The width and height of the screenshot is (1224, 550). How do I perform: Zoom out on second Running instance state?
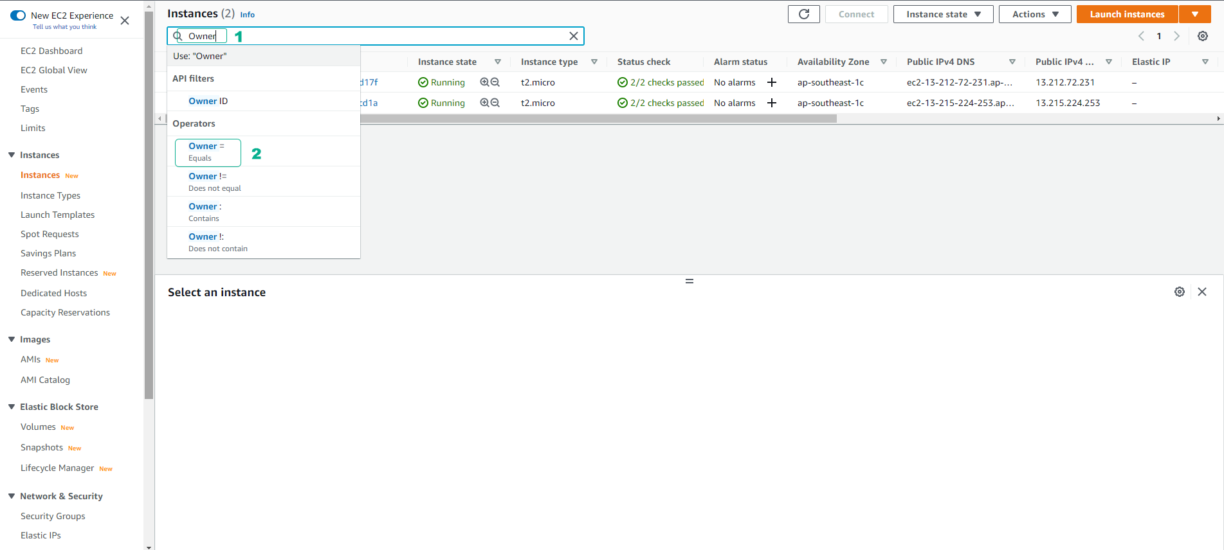(495, 103)
